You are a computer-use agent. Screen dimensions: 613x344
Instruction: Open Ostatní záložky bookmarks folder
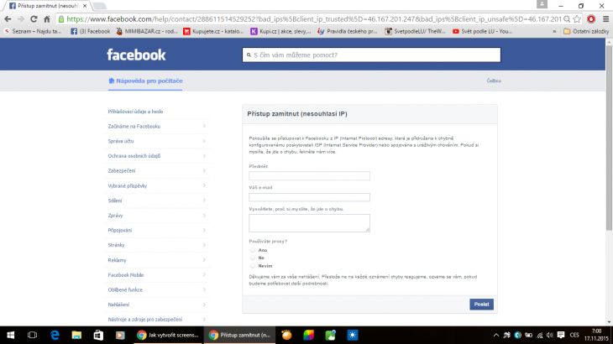586,31
